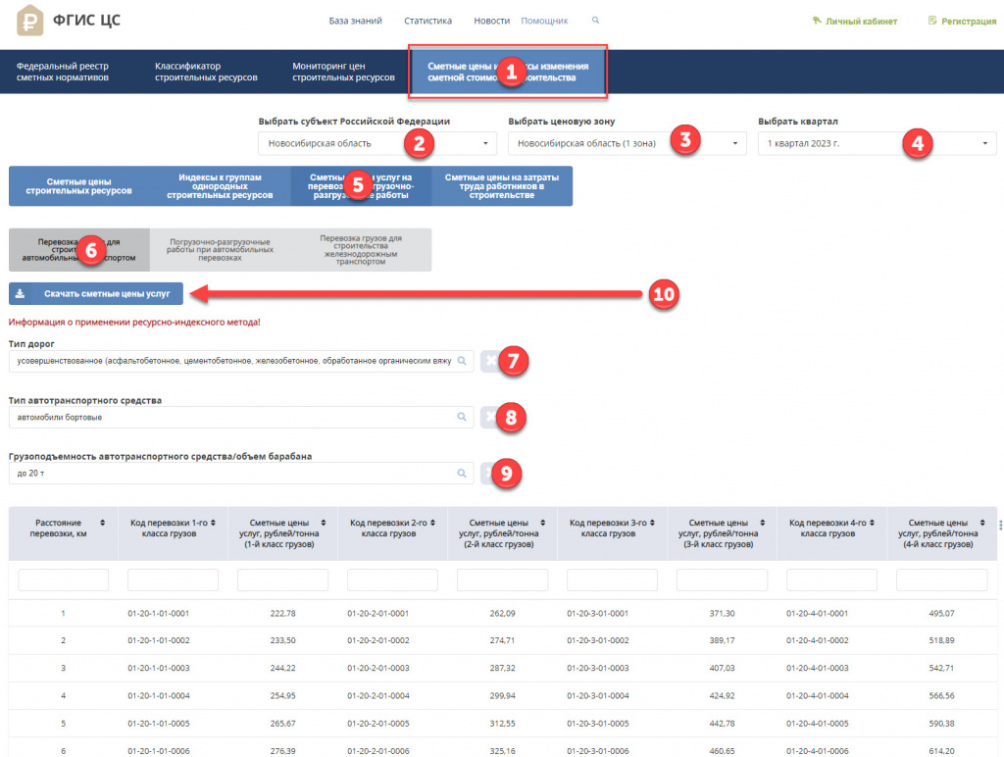The height and width of the screenshot is (757, 1004).
Task: Open the ценовая зона dropdown
Action: [x=627, y=143]
